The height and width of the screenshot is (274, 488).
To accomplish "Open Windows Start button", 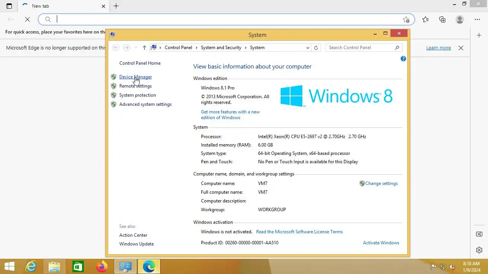I will [x=9, y=266].
